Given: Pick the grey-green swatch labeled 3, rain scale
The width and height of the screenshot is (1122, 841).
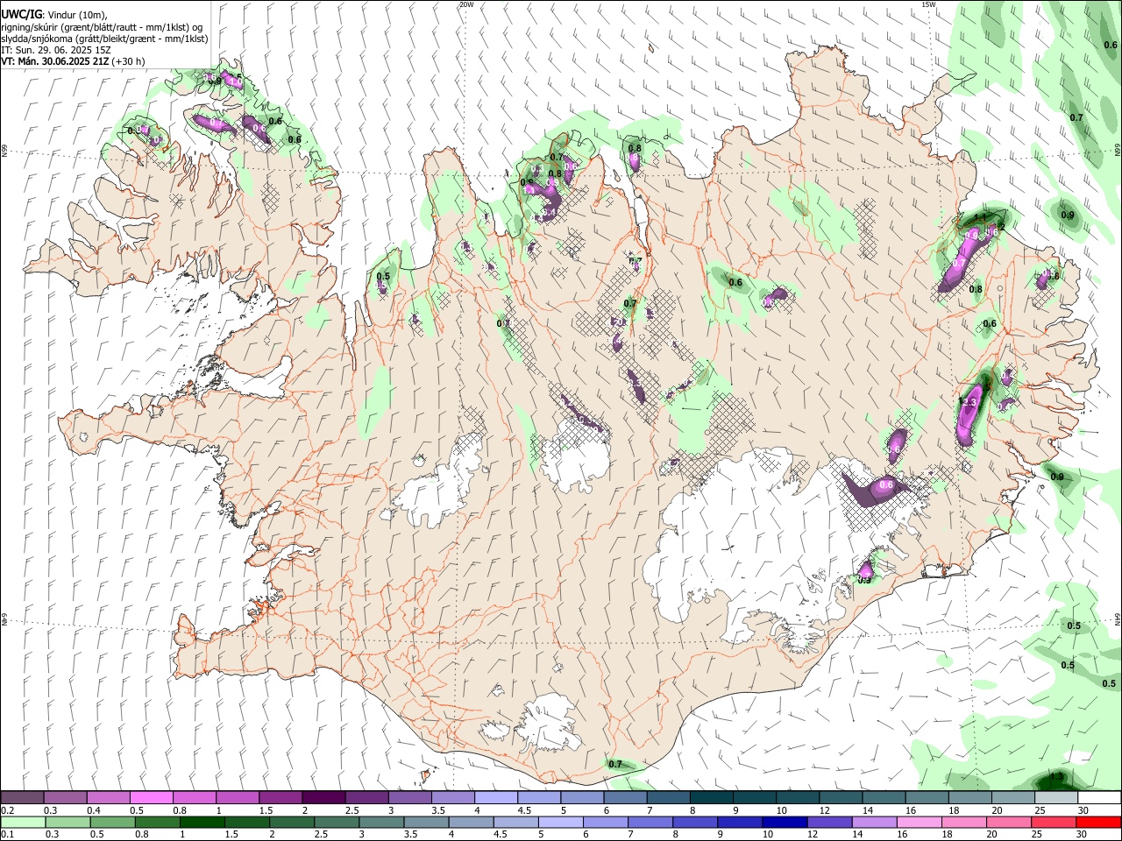Looking at the screenshot, I should 381,822.
